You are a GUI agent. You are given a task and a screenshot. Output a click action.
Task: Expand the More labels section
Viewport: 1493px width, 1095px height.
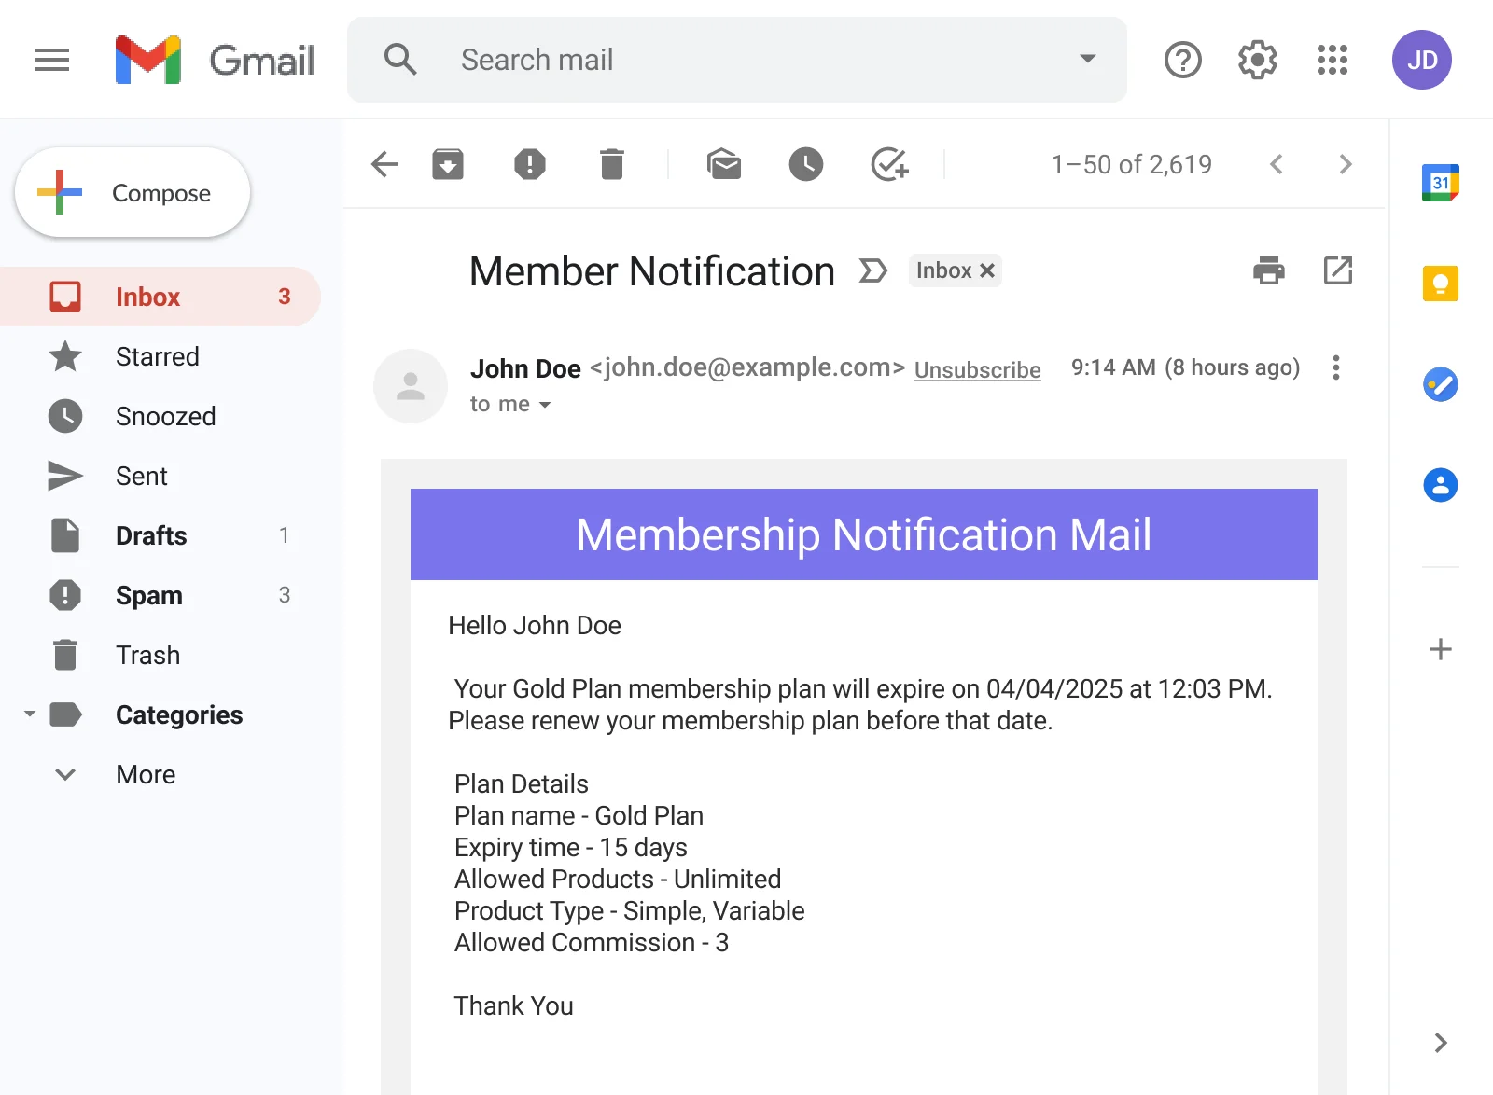click(145, 774)
